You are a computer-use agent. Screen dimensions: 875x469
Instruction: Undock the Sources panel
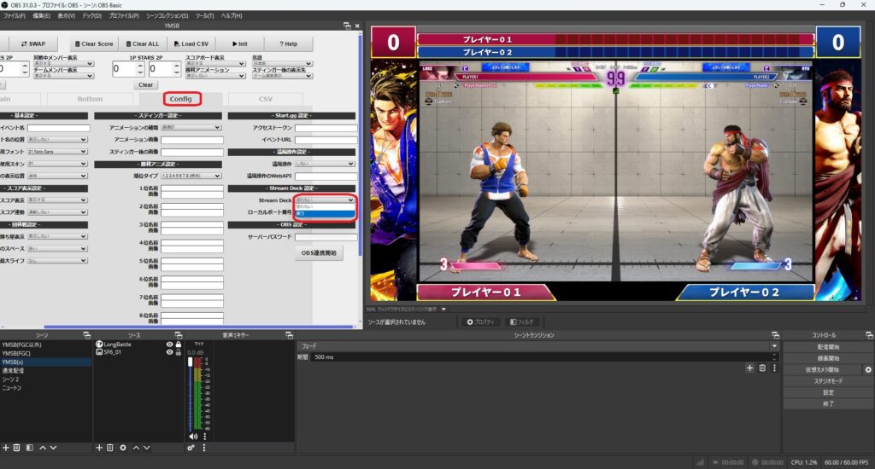coord(179,335)
